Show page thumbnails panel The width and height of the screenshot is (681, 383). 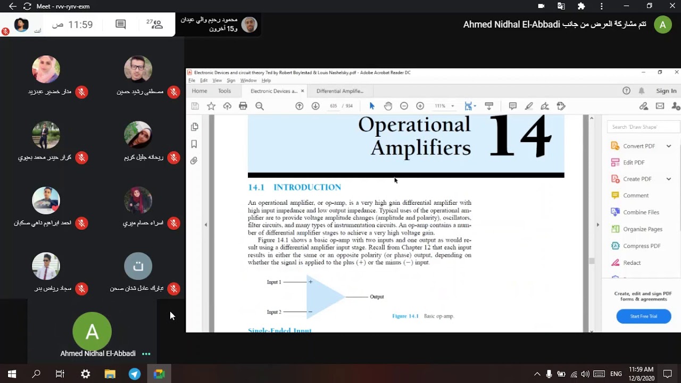coord(194,127)
